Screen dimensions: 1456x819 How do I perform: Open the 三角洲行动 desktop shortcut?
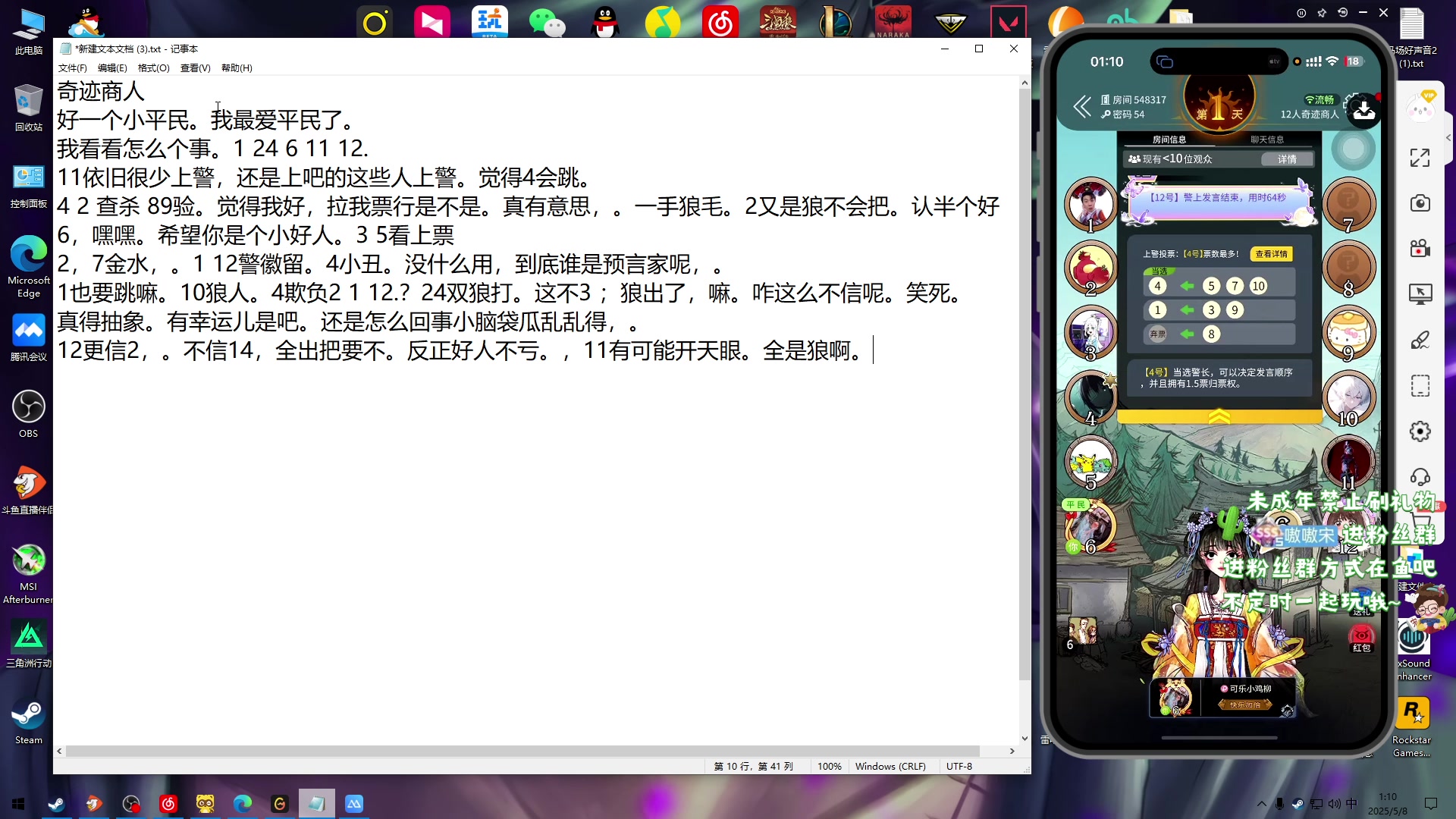coord(29,645)
